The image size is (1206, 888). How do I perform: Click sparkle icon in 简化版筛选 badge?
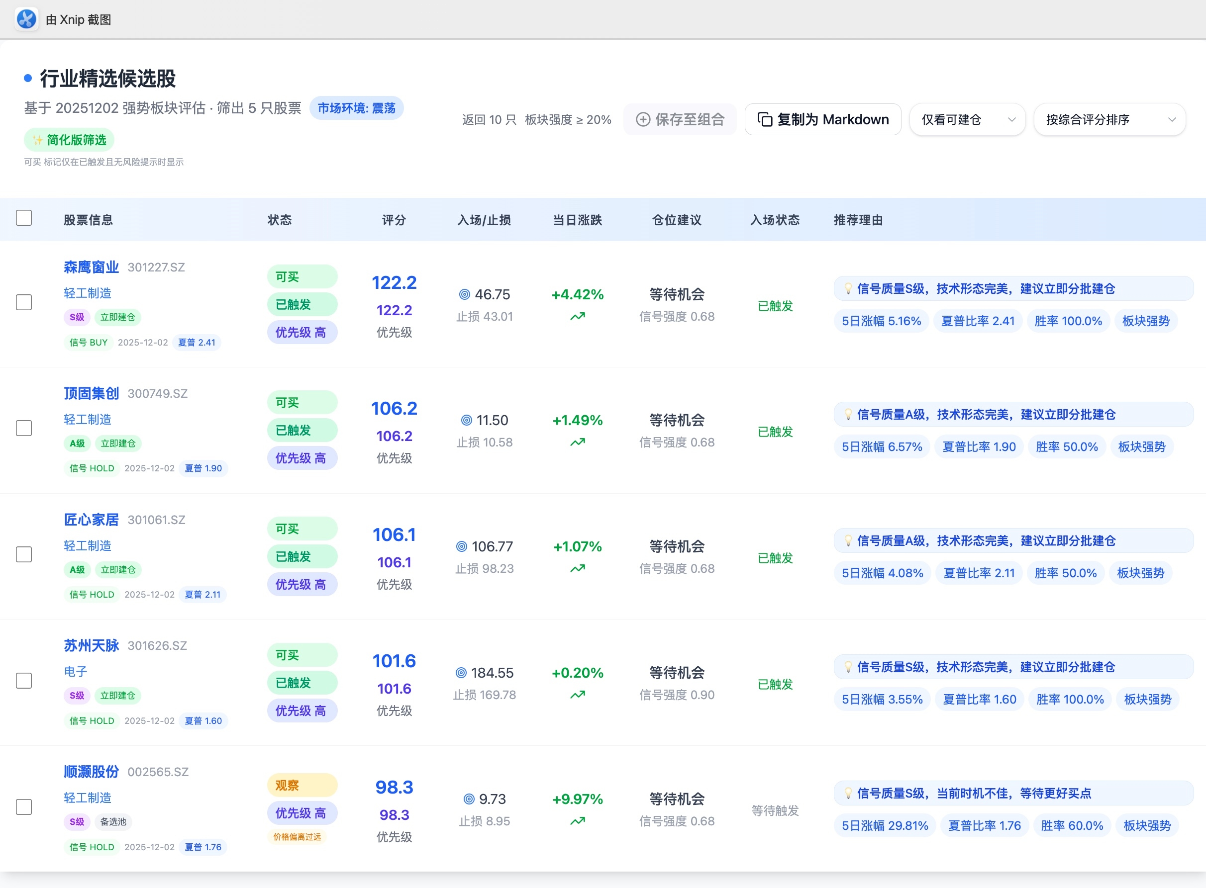point(37,140)
